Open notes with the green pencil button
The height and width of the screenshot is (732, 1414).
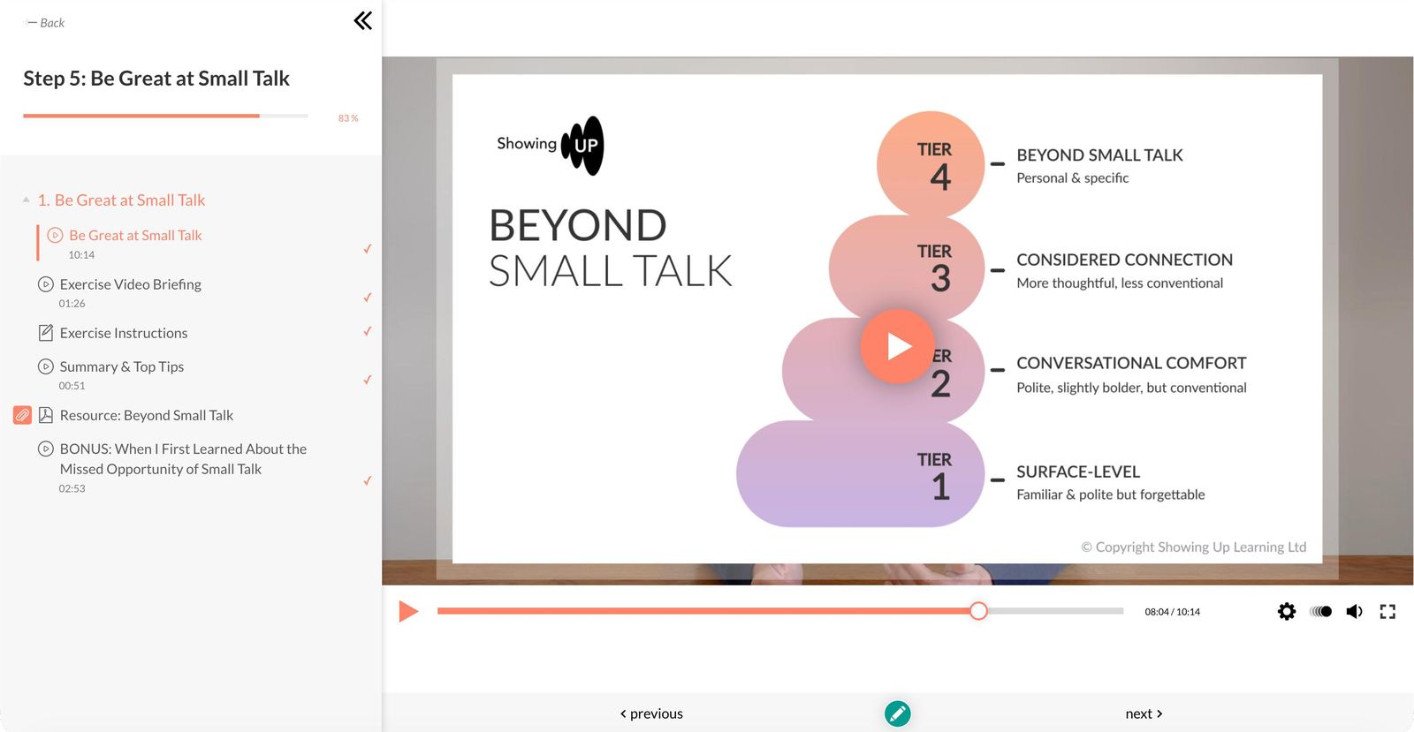coord(898,713)
